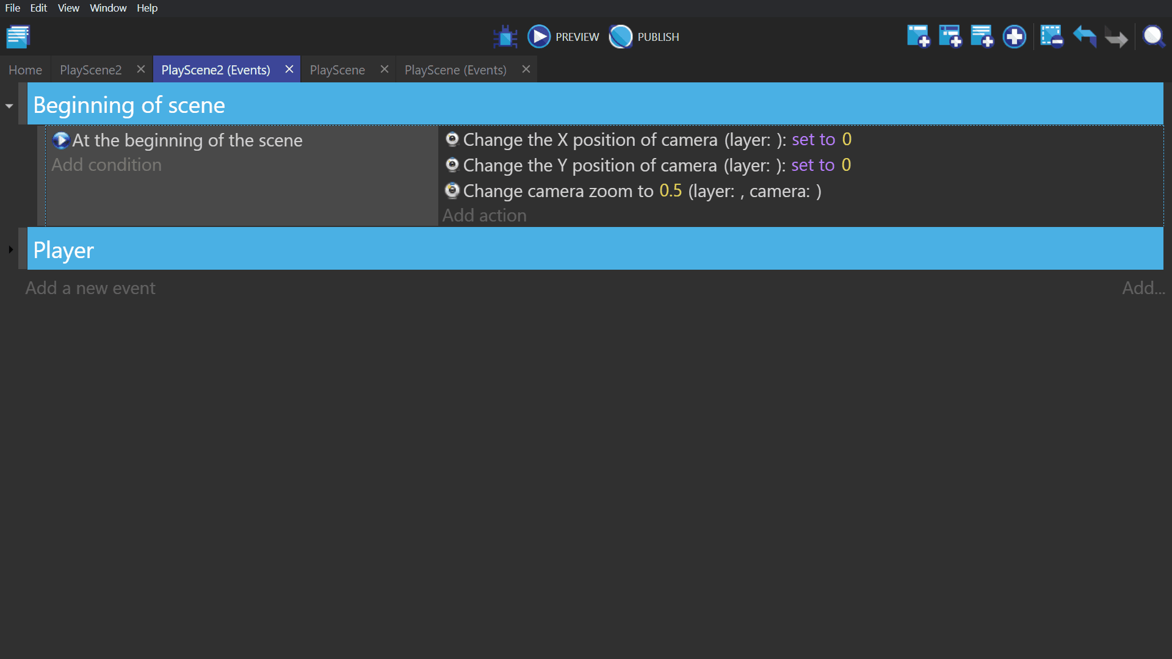
Task: Open the events search magnifier
Action: click(1153, 37)
